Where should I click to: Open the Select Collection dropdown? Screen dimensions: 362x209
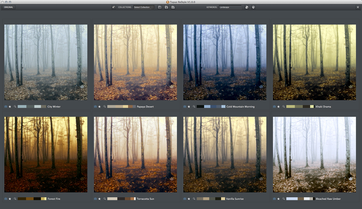[x=144, y=7]
